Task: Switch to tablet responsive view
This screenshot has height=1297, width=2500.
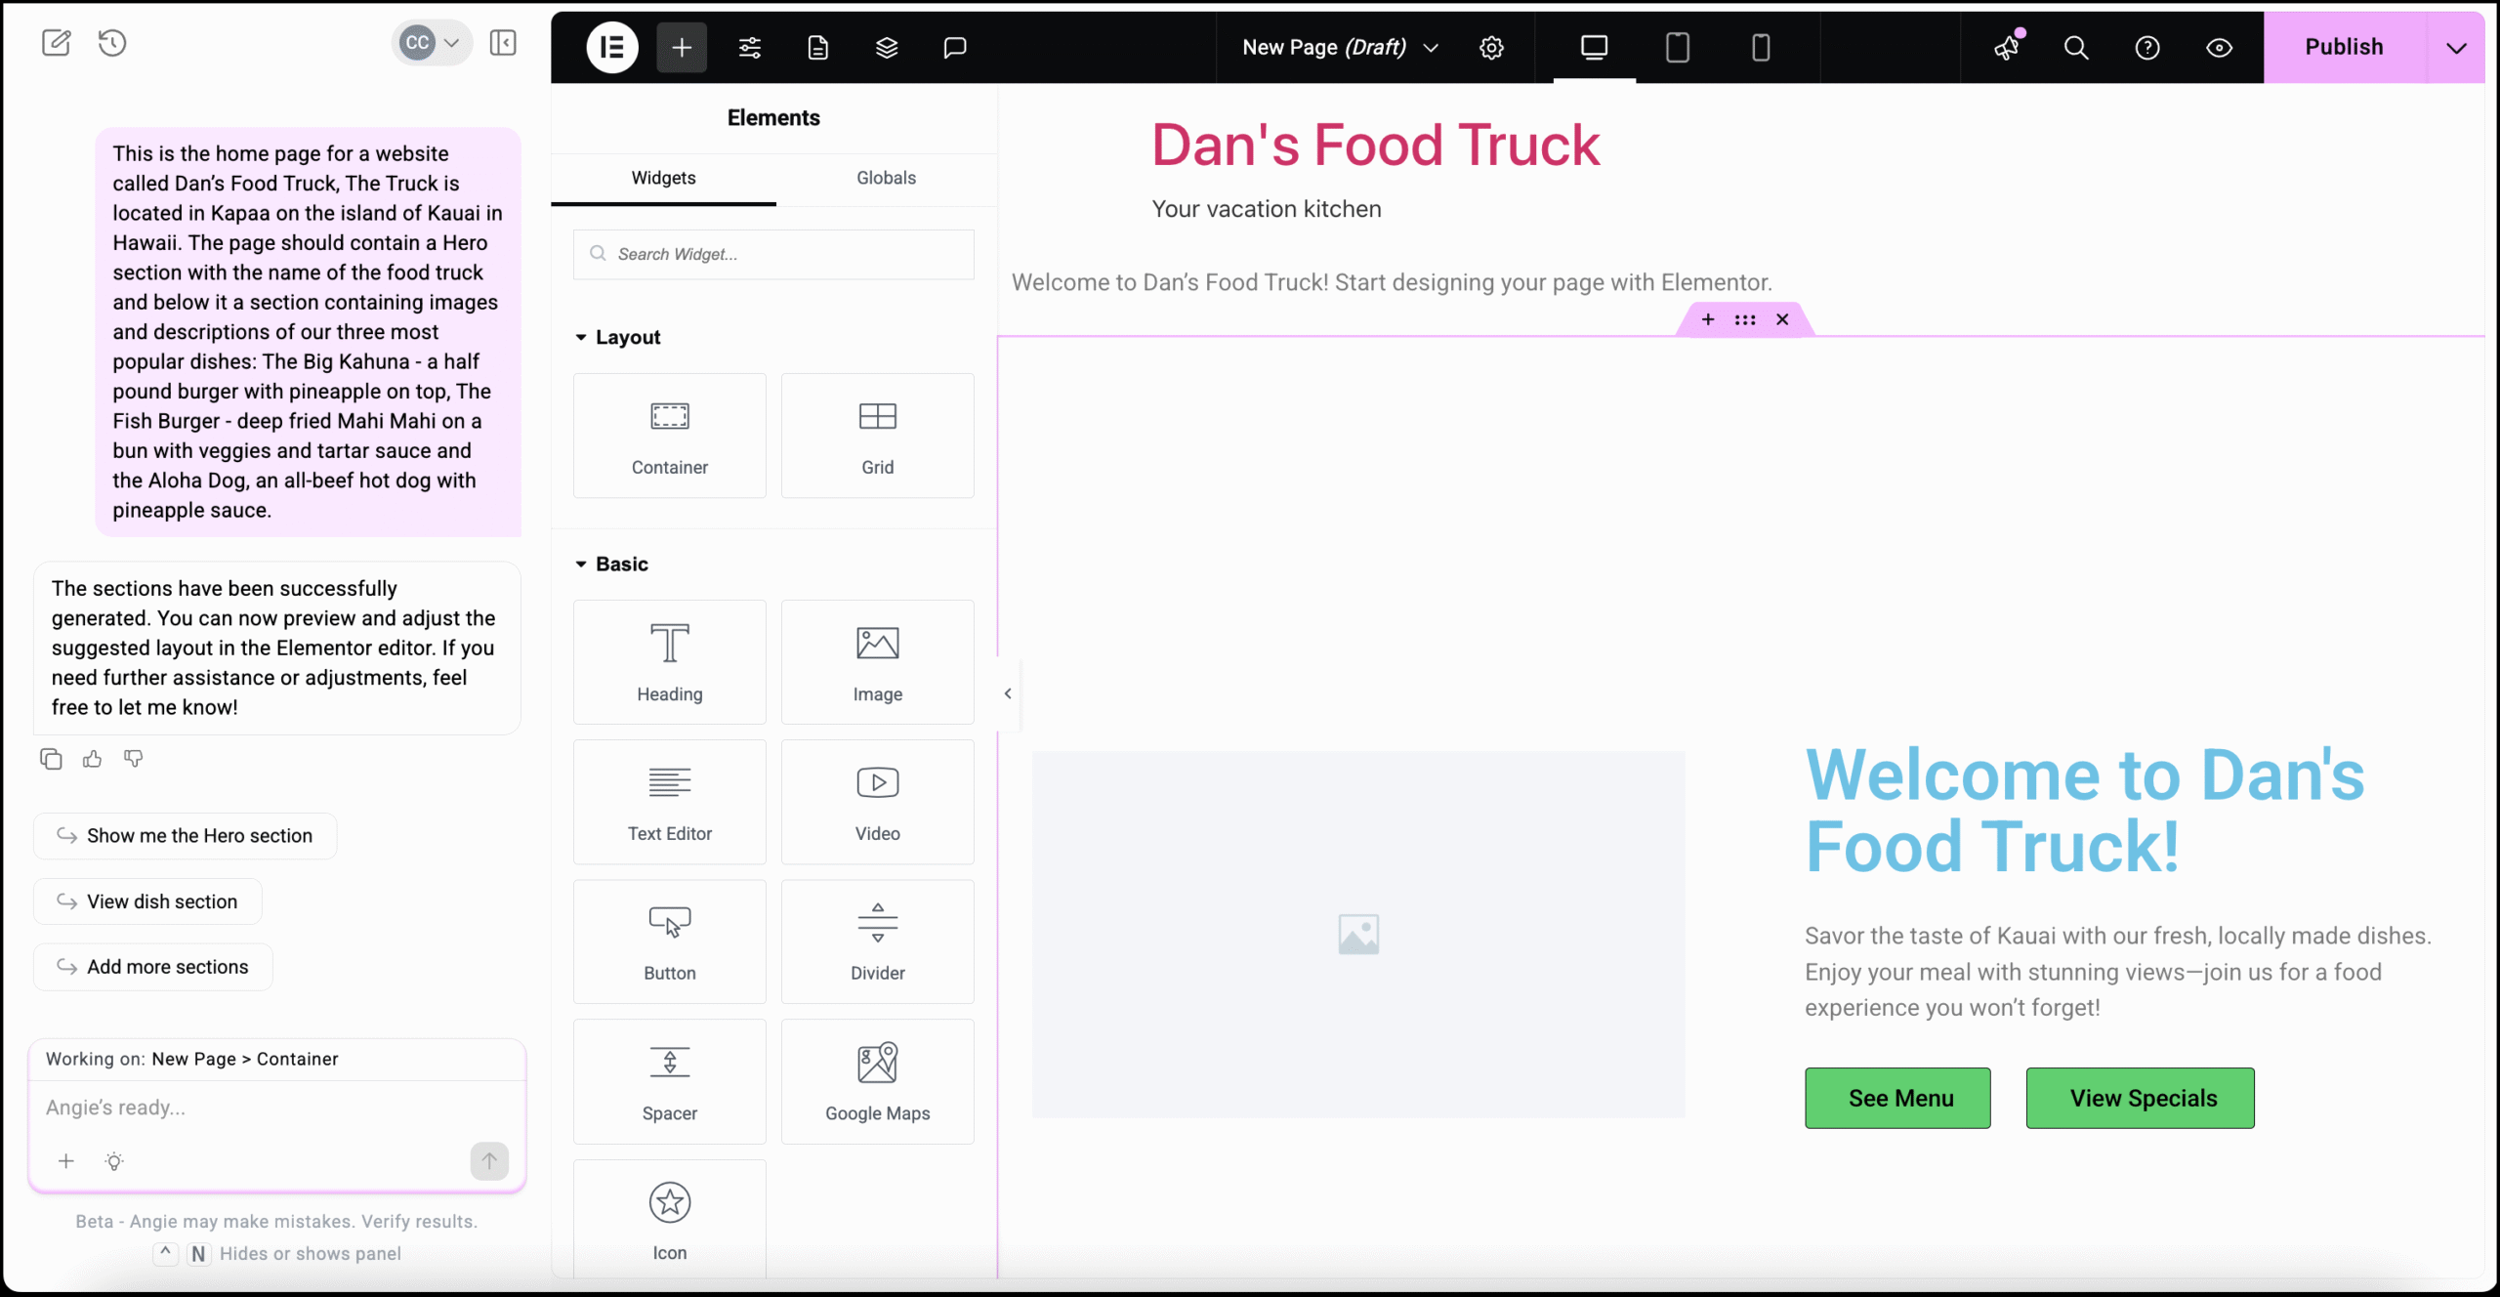Action: click(1678, 47)
